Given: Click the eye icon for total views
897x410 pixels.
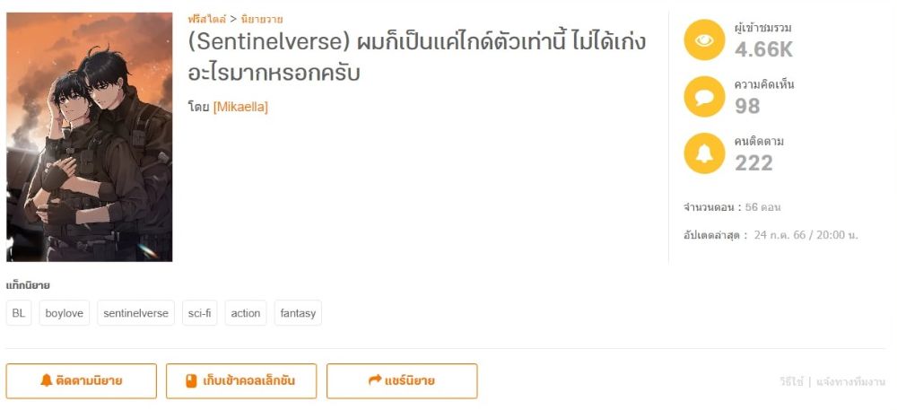Looking at the screenshot, I should click(x=704, y=40).
